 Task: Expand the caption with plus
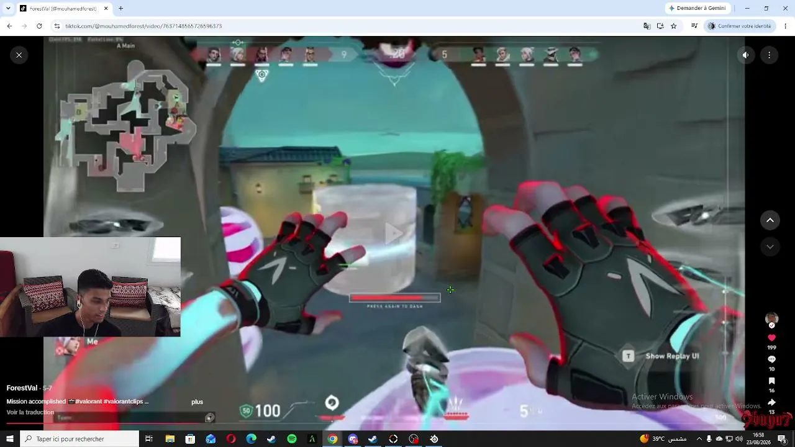click(x=197, y=402)
